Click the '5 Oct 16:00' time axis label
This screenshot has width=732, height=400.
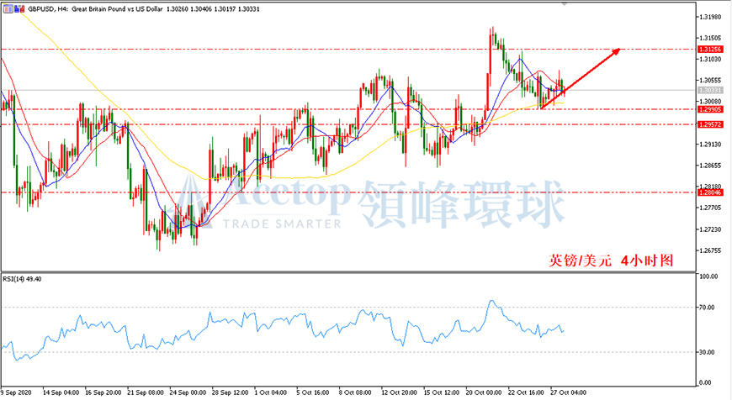313,392
